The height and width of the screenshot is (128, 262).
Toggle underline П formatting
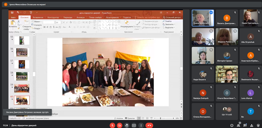(51, 27)
